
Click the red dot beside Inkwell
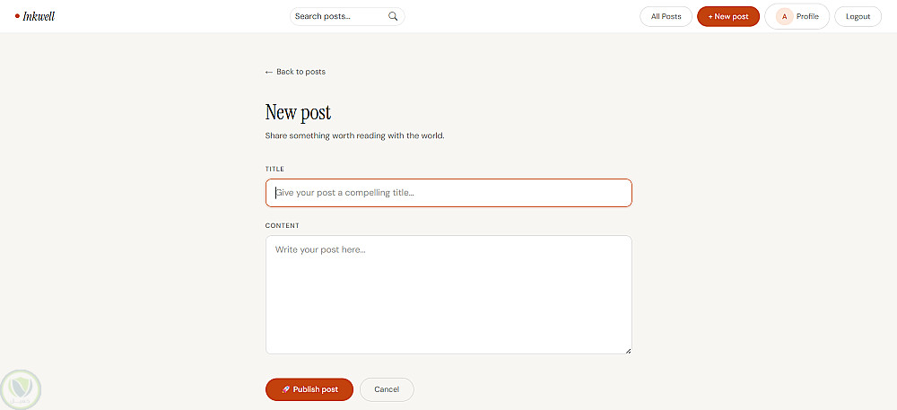point(17,16)
